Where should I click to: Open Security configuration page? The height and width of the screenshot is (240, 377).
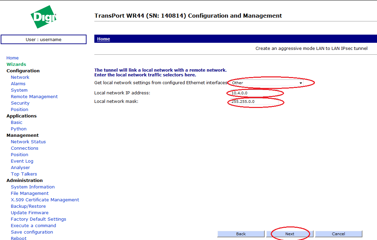pos(20,103)
